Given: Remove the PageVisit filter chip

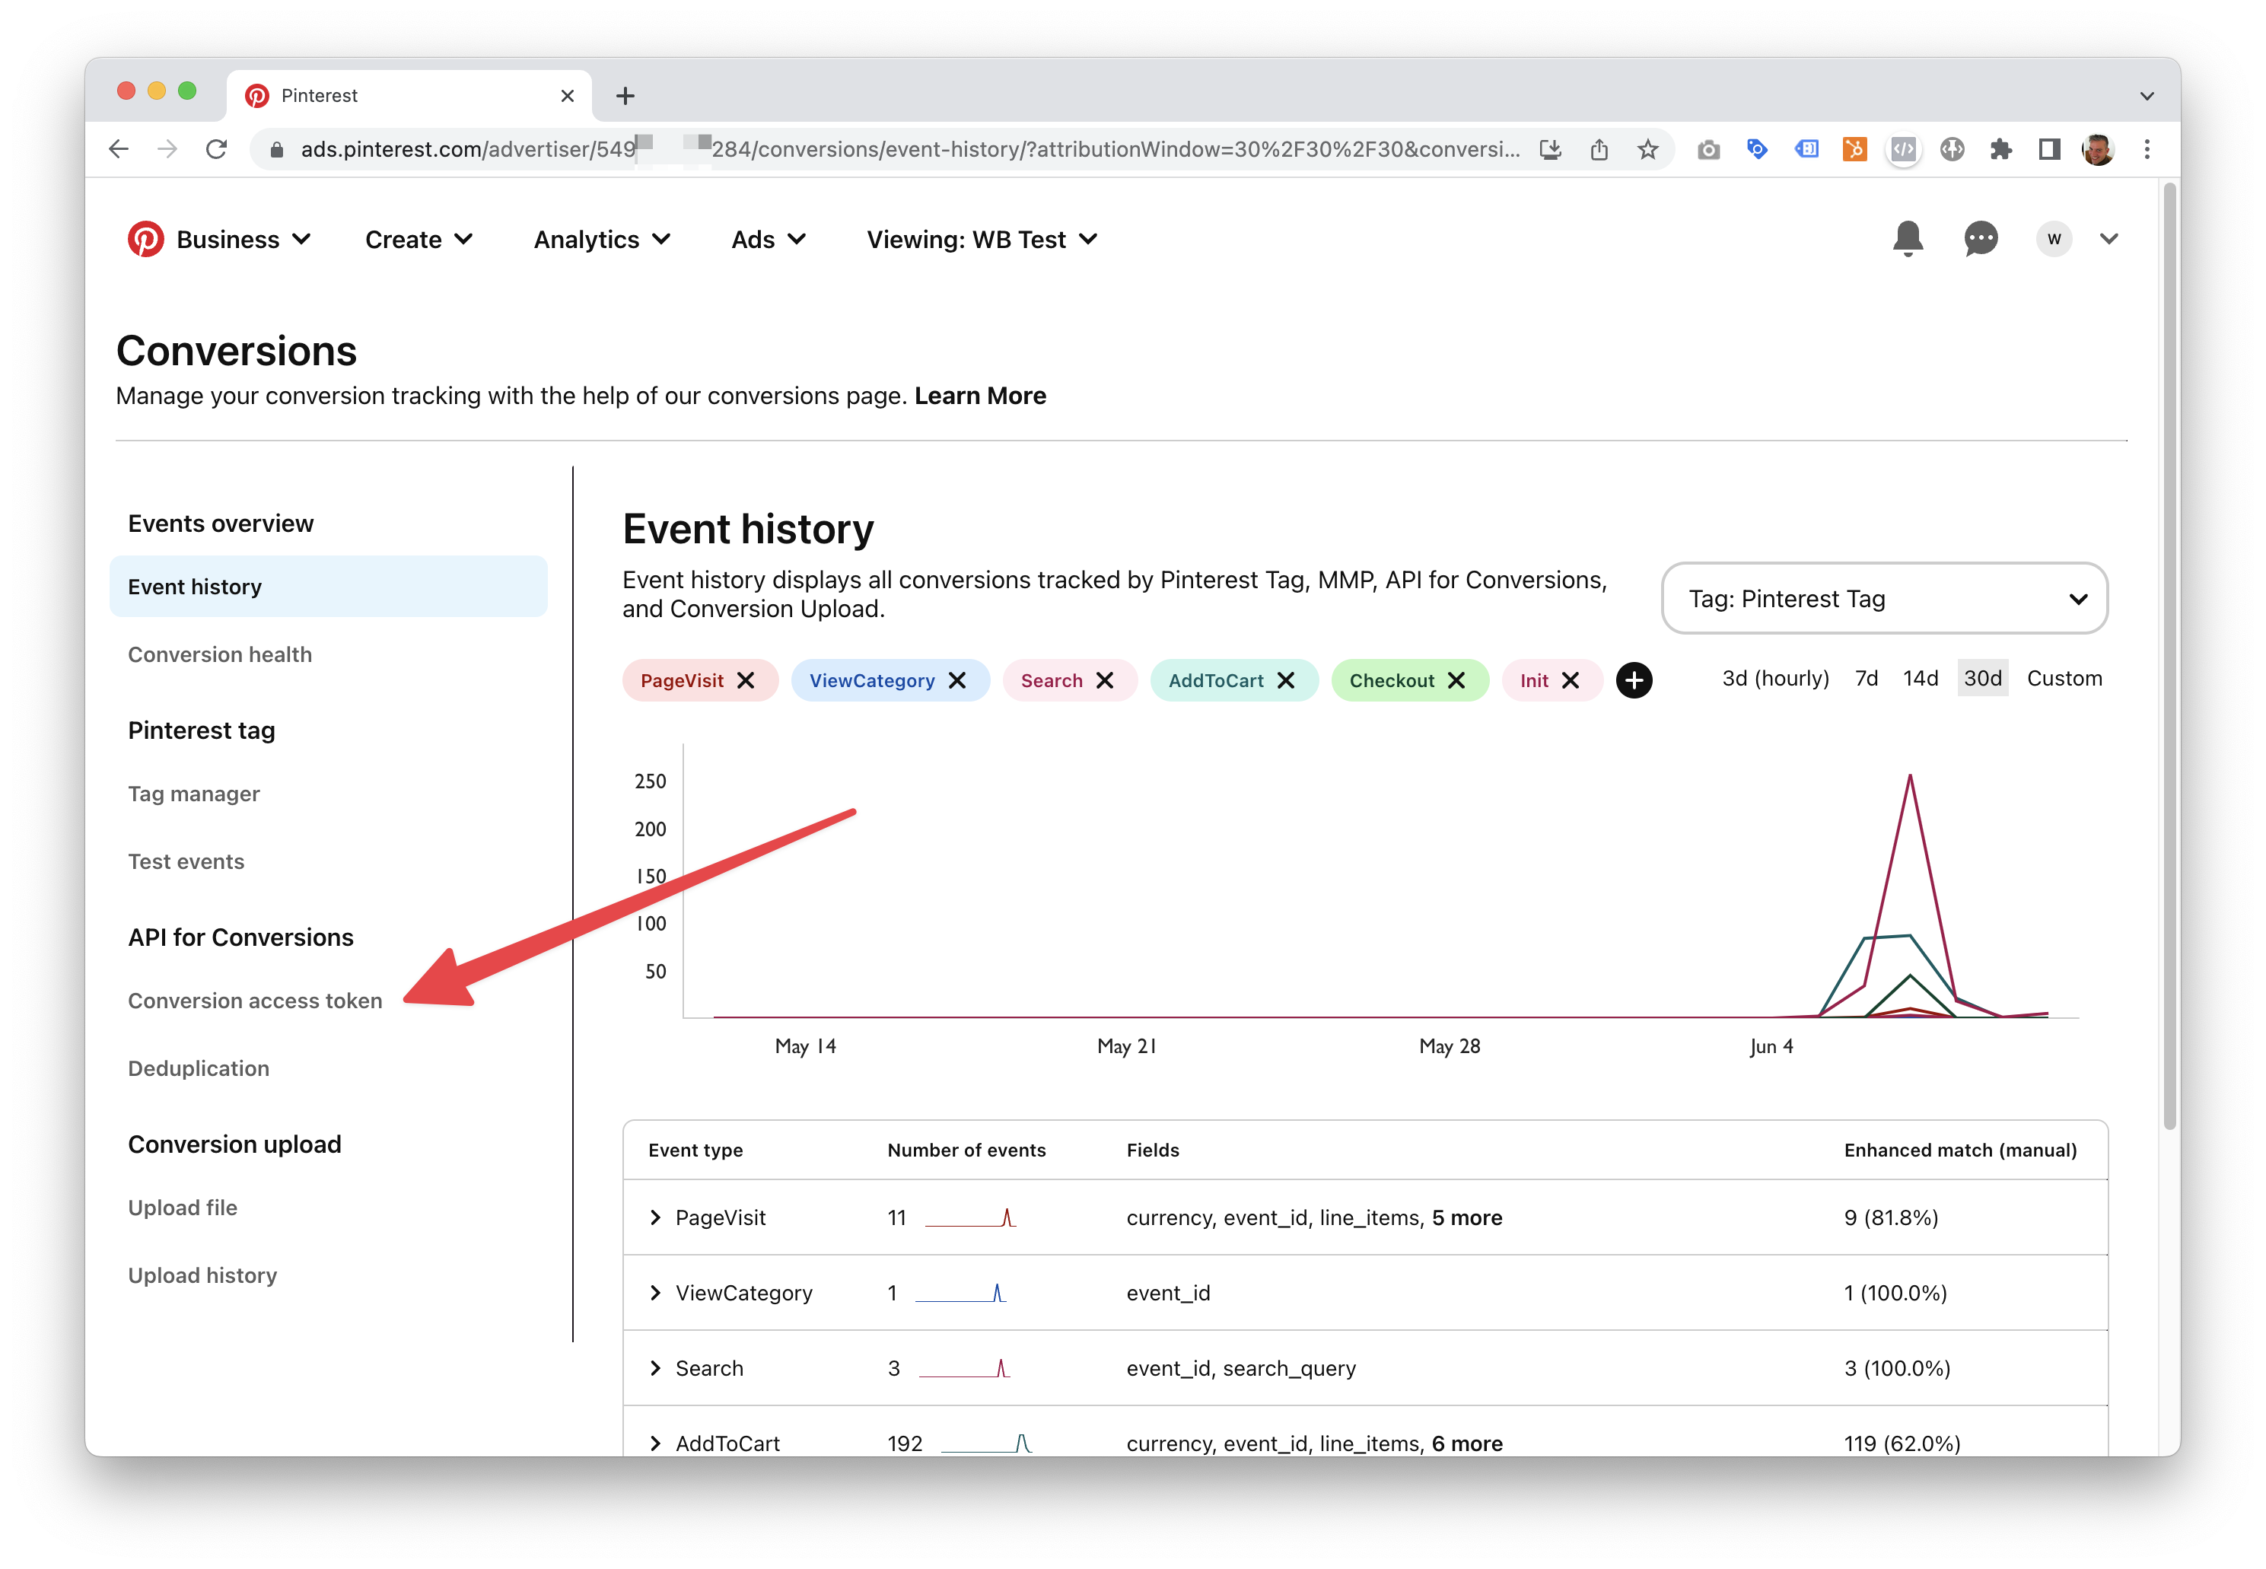Looking at the screenshot, I should coord(746,680).
